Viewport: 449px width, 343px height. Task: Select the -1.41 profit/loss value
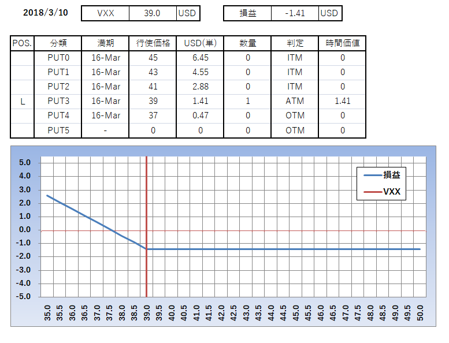coord(295,13)
